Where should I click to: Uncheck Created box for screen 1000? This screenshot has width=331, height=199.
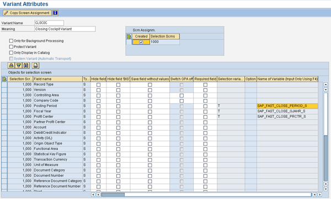pos(141,42)
